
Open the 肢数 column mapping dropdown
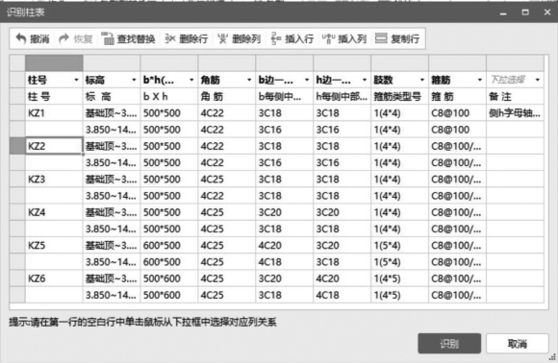[422, 80]
